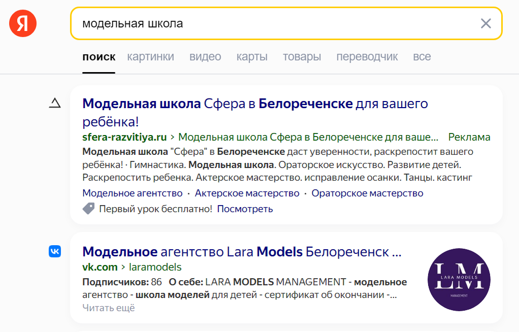Image resolution: width=519 pixels, height=332 pixels.
Task: Switch to the картинки tab
Action: click(151, 57)
